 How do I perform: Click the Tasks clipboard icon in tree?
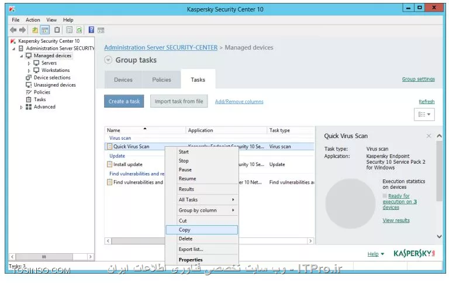coord(28,99)
